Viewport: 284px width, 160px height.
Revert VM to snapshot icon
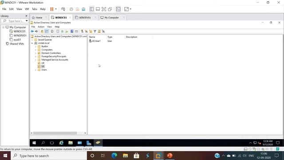pos(78,9)
